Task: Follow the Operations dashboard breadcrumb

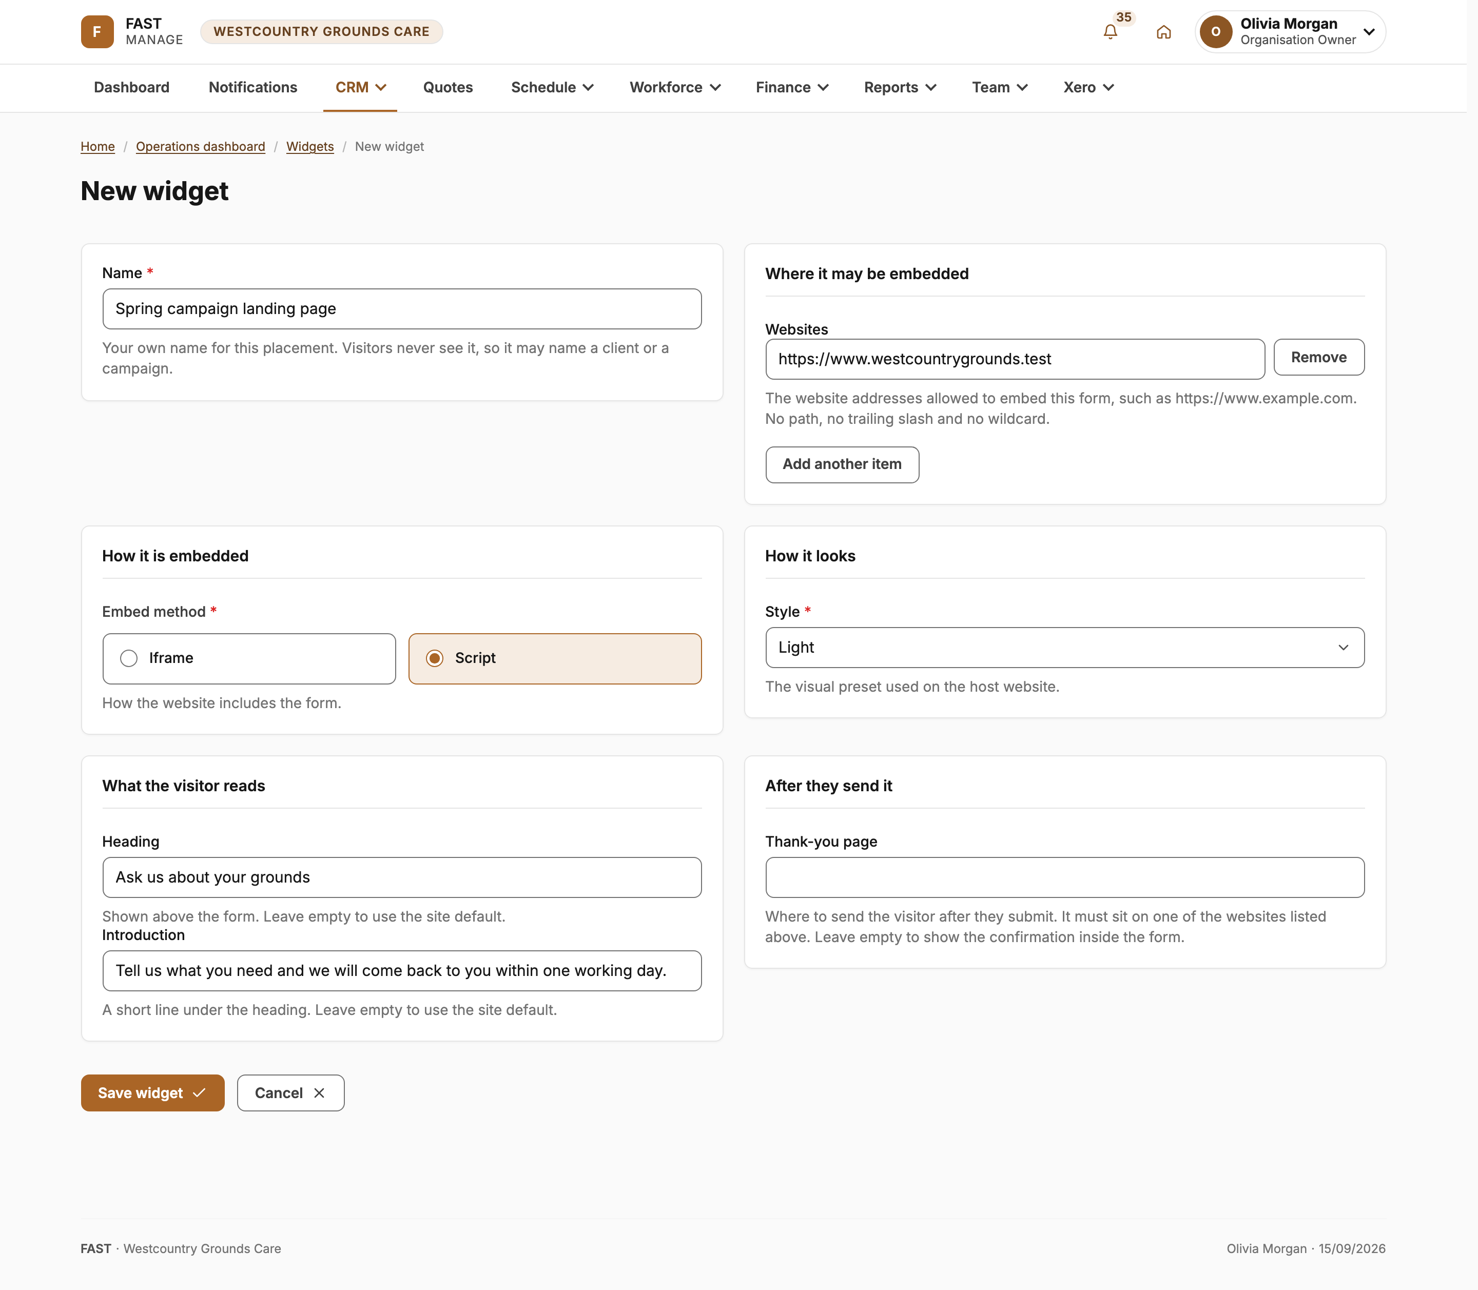Action: click(x=200, y=146)
